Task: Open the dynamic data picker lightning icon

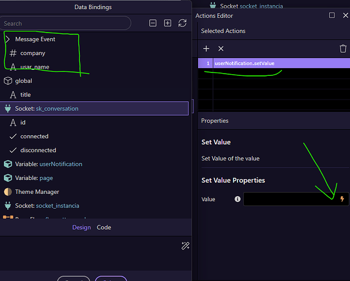Action: coord(342,199)
